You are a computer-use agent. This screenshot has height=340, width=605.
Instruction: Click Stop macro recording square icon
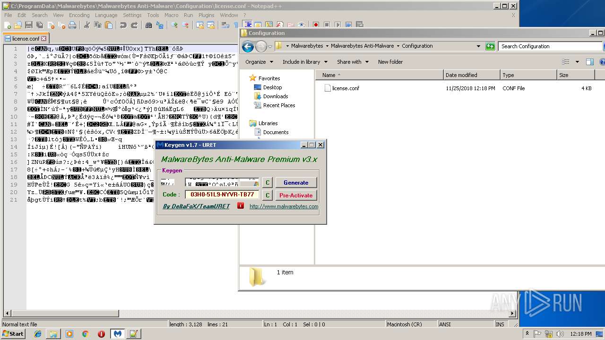coord(327,25)
